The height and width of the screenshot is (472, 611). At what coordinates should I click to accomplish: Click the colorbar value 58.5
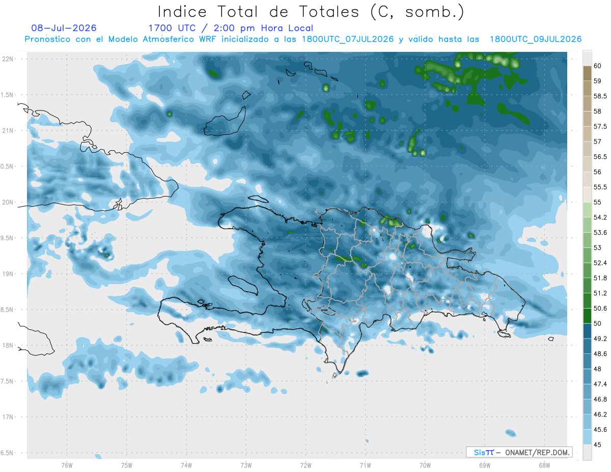pyautogui.click(x=601, y=96)
